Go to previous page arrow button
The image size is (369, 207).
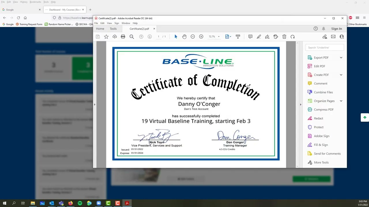coord(141,37)
